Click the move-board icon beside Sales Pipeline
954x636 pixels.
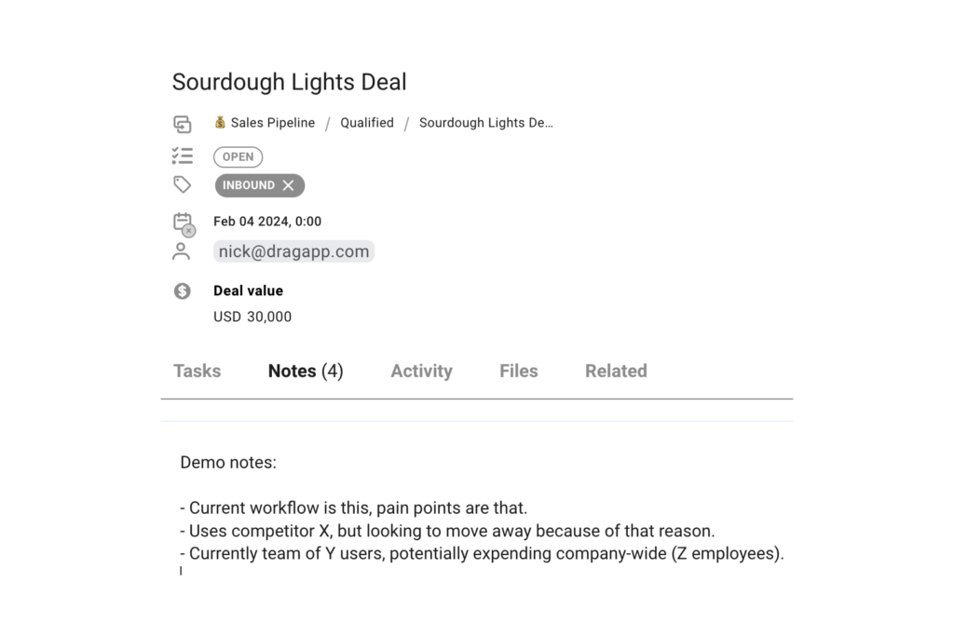click(x=182, y=124)
